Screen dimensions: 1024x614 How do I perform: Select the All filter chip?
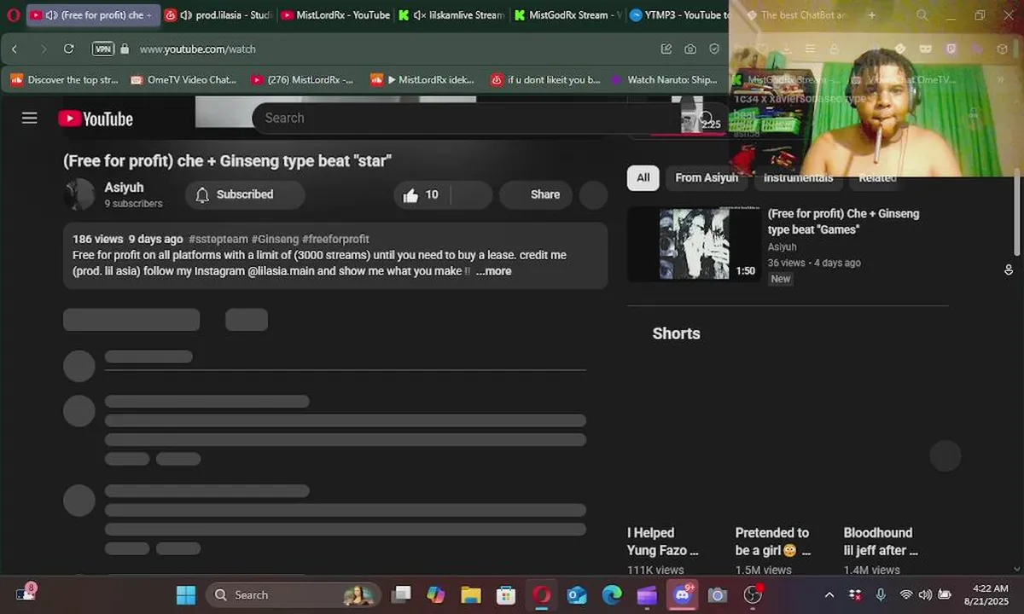643,177
